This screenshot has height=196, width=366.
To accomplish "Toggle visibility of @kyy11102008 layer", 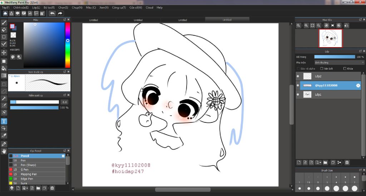I will tap(298, 85).
